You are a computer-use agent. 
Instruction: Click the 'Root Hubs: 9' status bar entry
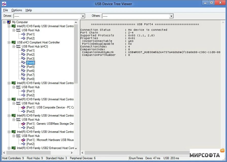[x=35, y=158]
